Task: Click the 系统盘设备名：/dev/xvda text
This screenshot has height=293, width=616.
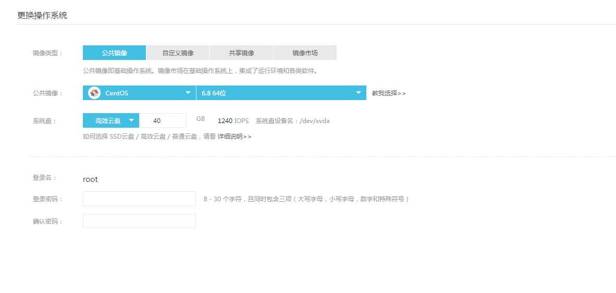Action: pyautogui.click(x=293, y=121)
